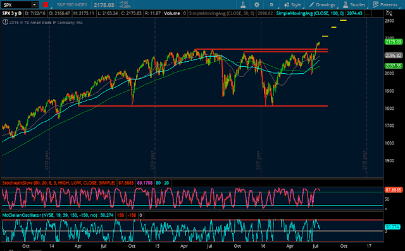Click the O: 2166.47 open value
The height and width of the screenshot is (251, 405).
point(59,13)
